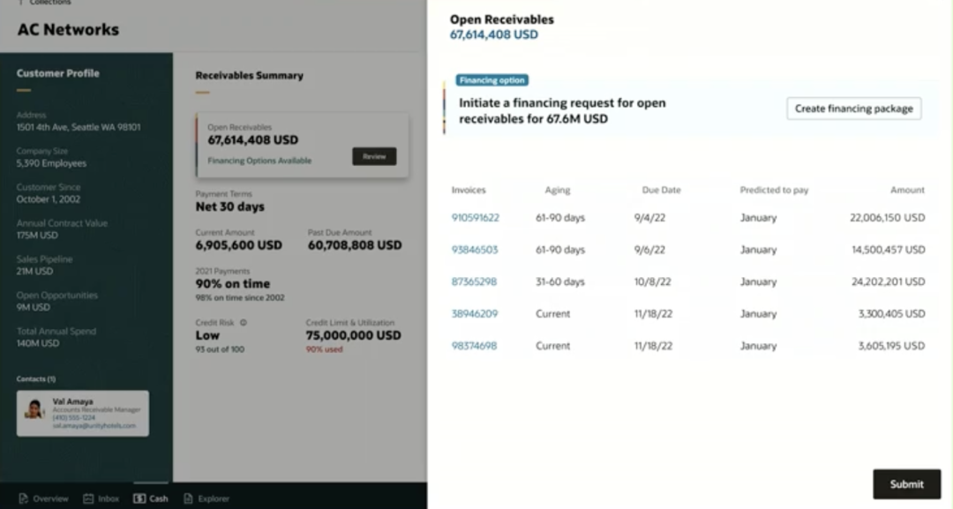953x509 pixels.
Task: Click the Cash dollar icon
Action: pyautogui.click(x=139, y=498)
